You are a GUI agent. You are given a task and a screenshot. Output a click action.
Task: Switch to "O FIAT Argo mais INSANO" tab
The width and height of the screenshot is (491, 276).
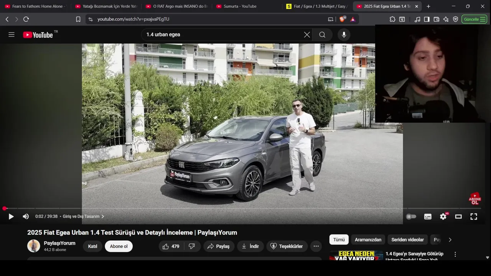(176, 7)
